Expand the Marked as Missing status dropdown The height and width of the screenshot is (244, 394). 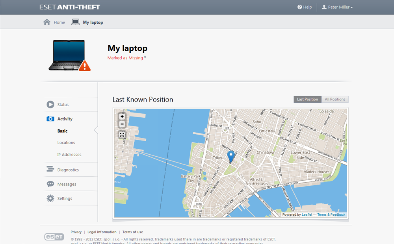126,58
